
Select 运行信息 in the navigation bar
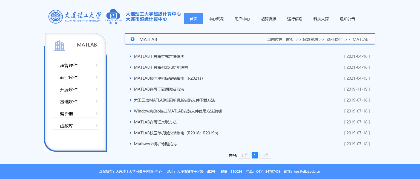[x=295, y=19]
